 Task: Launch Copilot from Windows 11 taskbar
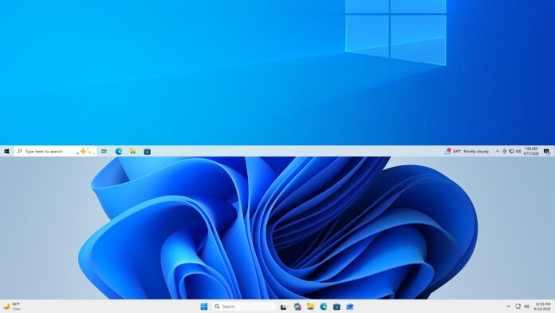tap(297, 307)
